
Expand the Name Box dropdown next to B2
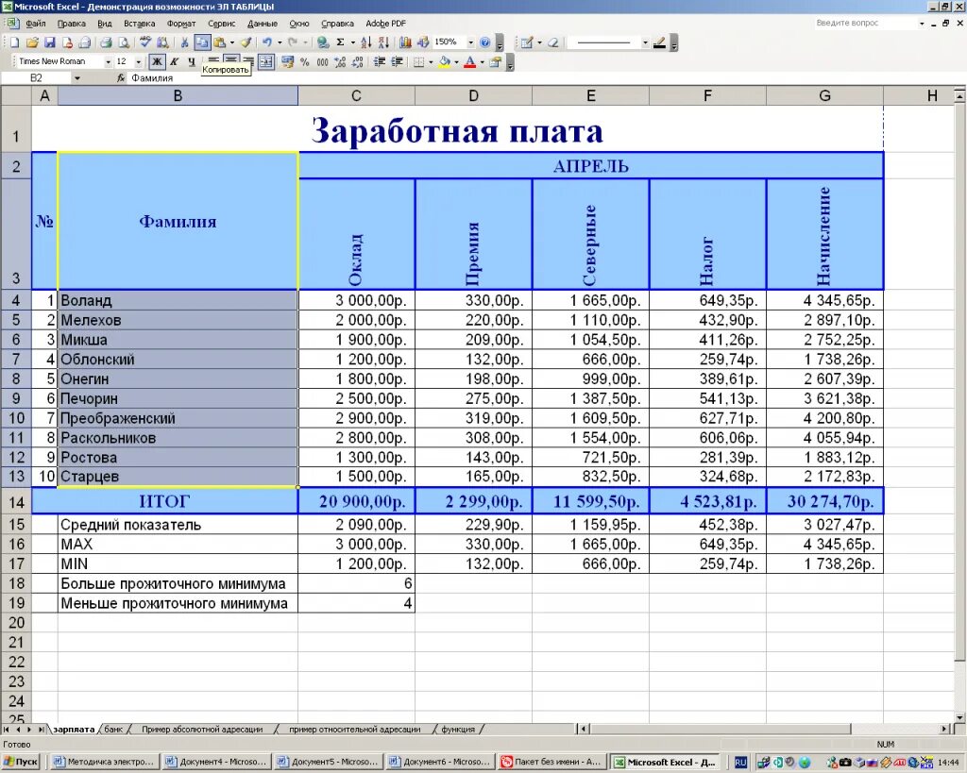point(77,78)
